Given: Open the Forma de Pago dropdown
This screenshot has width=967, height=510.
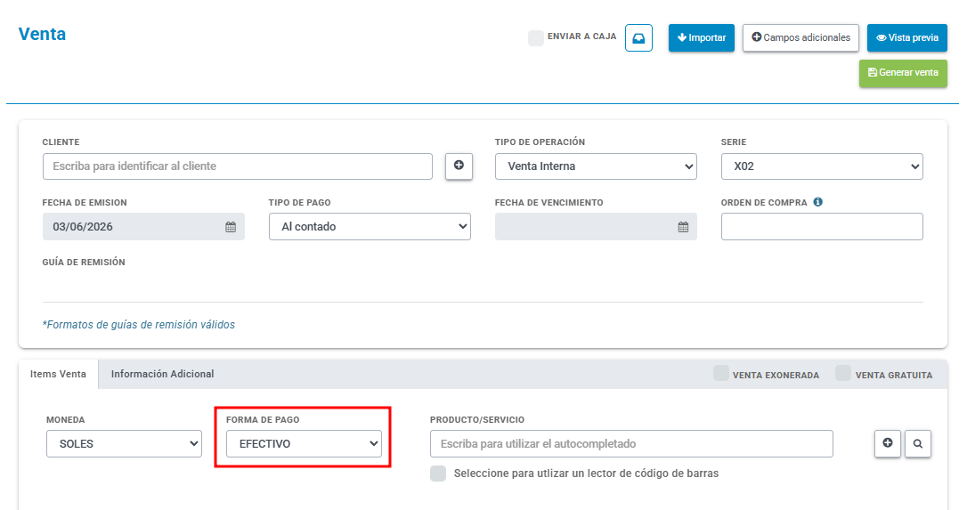Looking at the screenshot, I should point(304,443).
